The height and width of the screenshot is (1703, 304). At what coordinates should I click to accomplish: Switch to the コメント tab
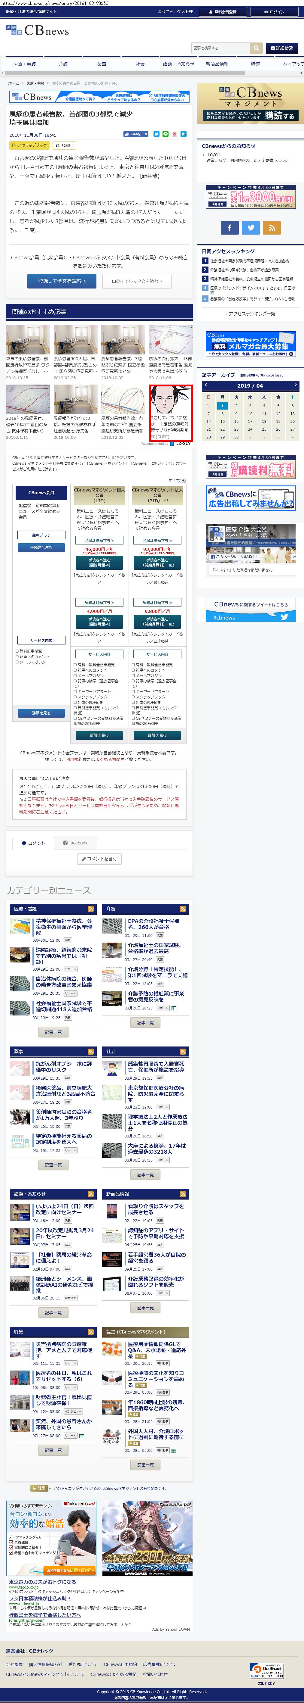pos(33,843)
